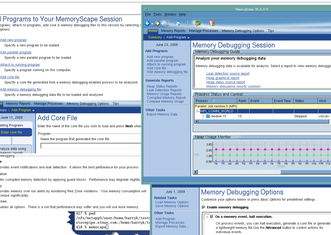The height and width of the screenshot is (235, 331).
Task: Click the Forward arrow toolbar icon
Action: (157, 23)
